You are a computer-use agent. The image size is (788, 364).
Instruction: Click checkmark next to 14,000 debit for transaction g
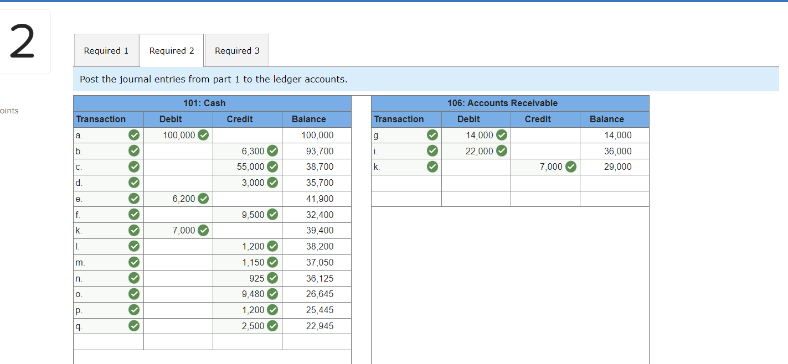pos(501,135)
